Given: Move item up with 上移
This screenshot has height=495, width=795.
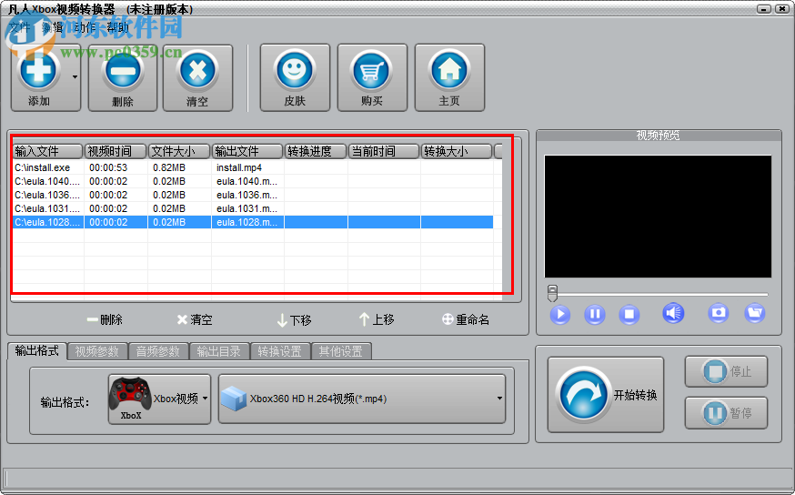Looking at the screenshot, I should 377,319.
